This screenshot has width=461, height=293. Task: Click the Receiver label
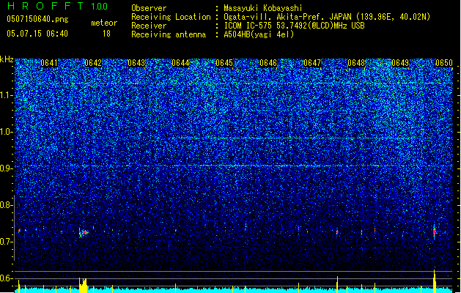(x=149, y=26)
